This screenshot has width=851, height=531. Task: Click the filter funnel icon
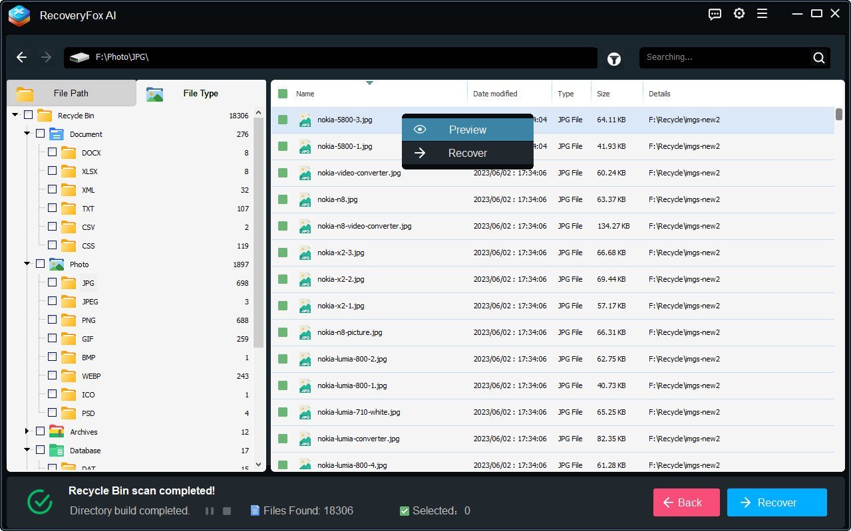point(613,59)
